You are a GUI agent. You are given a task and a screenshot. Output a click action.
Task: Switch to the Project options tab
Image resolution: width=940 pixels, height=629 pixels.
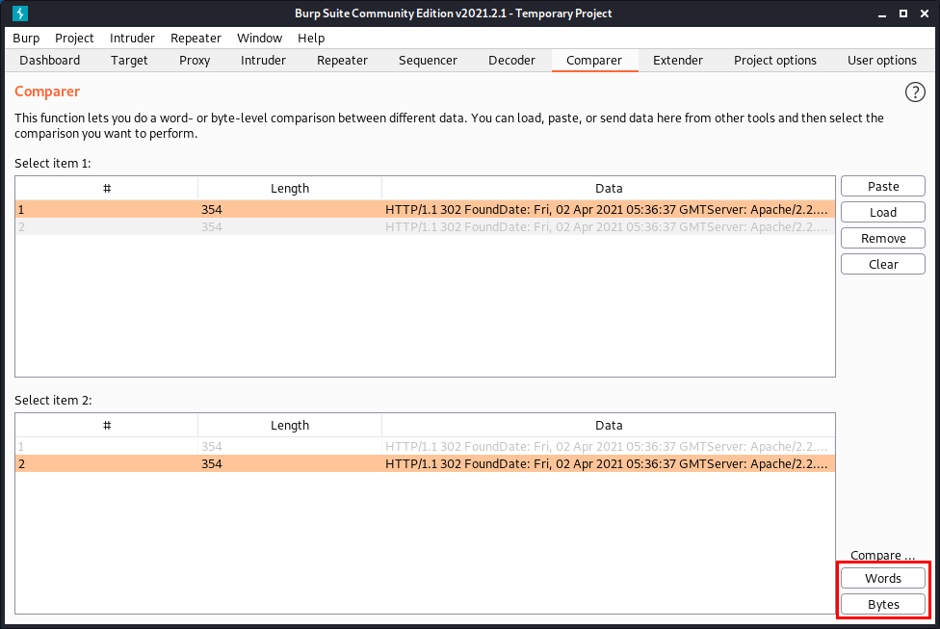point(775,60)
